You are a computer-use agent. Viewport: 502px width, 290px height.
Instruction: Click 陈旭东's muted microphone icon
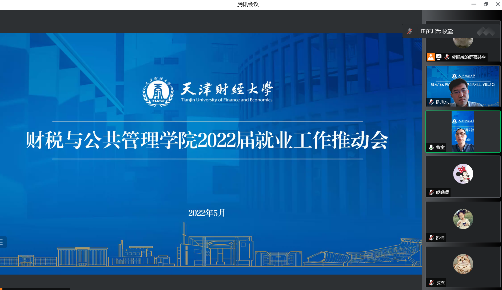(x=431, y=102)
